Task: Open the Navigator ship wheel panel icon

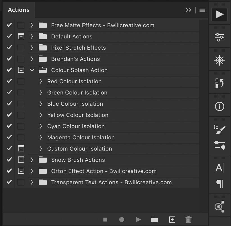Action: pos(219,60)
